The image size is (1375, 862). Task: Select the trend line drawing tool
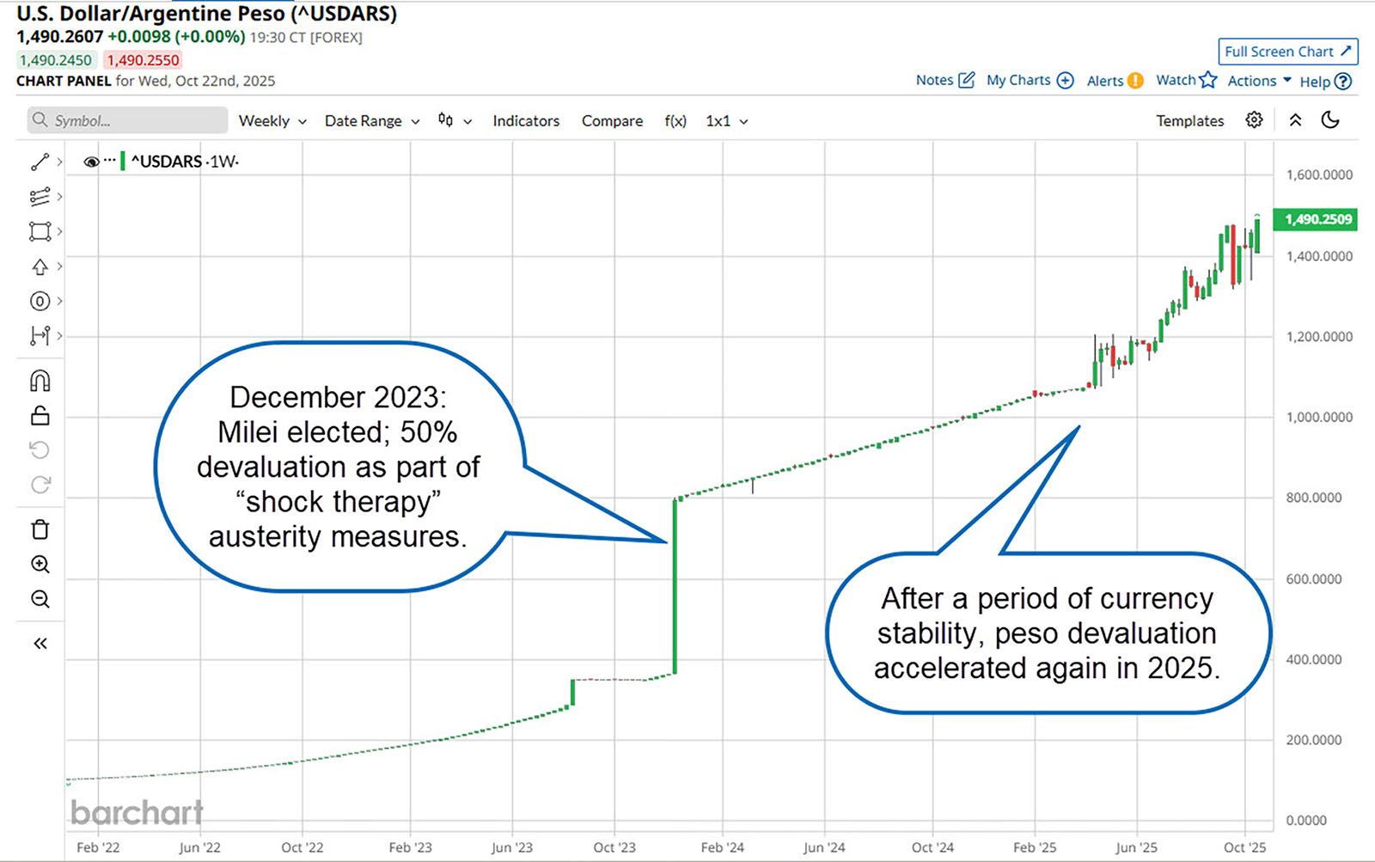pyautogui.click(x=40, y=162)
